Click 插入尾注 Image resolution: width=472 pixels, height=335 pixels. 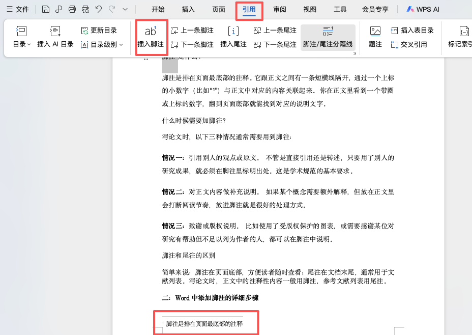coord(233,37)
